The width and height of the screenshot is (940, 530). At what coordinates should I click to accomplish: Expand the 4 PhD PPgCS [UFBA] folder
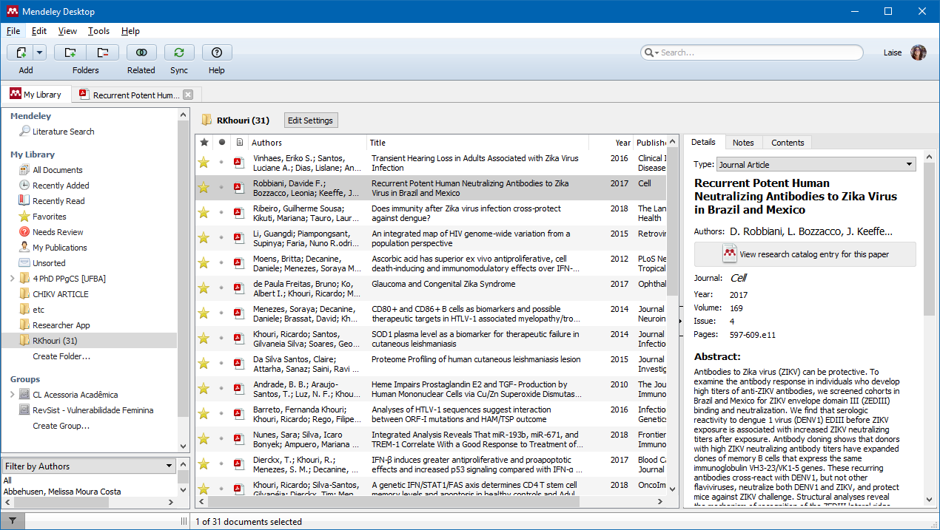(12, 279)
